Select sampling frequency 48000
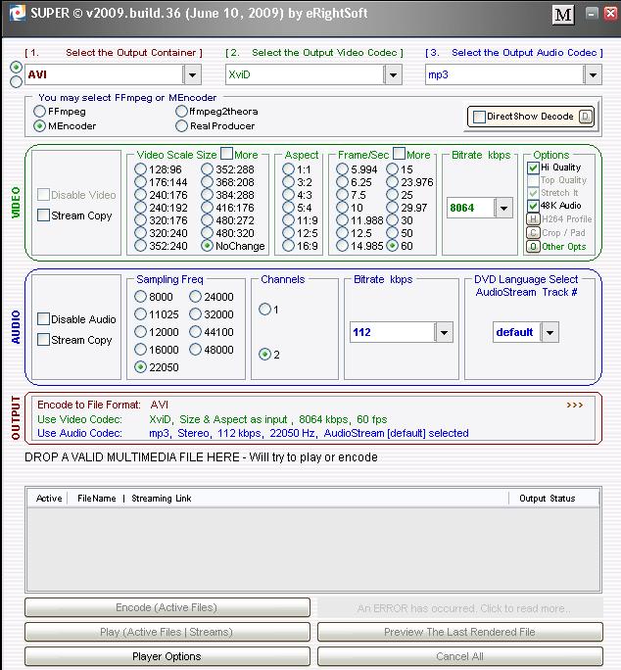621x670 pixels. [x=195, y=350]
